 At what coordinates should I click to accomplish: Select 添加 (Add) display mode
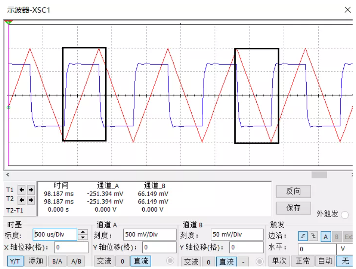[35, 261]
